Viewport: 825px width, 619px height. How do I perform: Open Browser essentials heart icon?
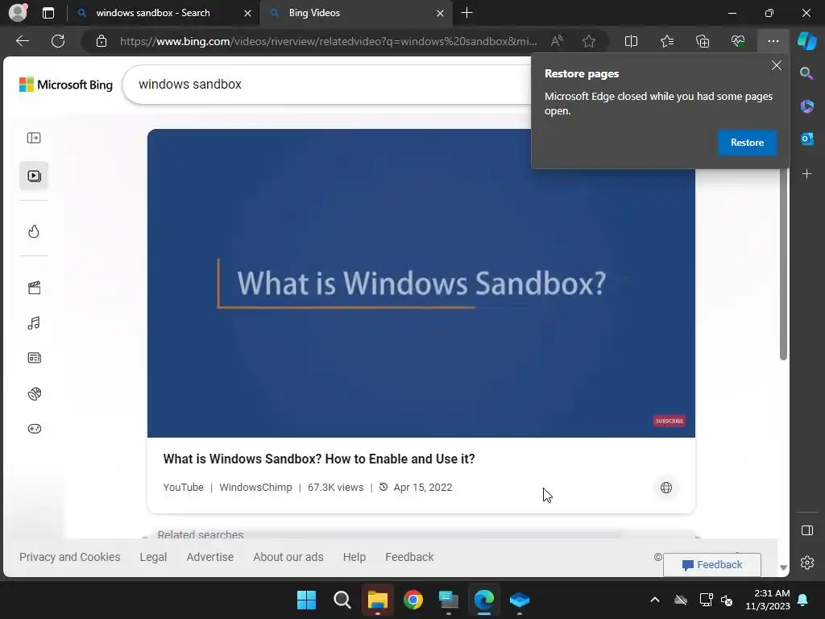coord(738,41)
